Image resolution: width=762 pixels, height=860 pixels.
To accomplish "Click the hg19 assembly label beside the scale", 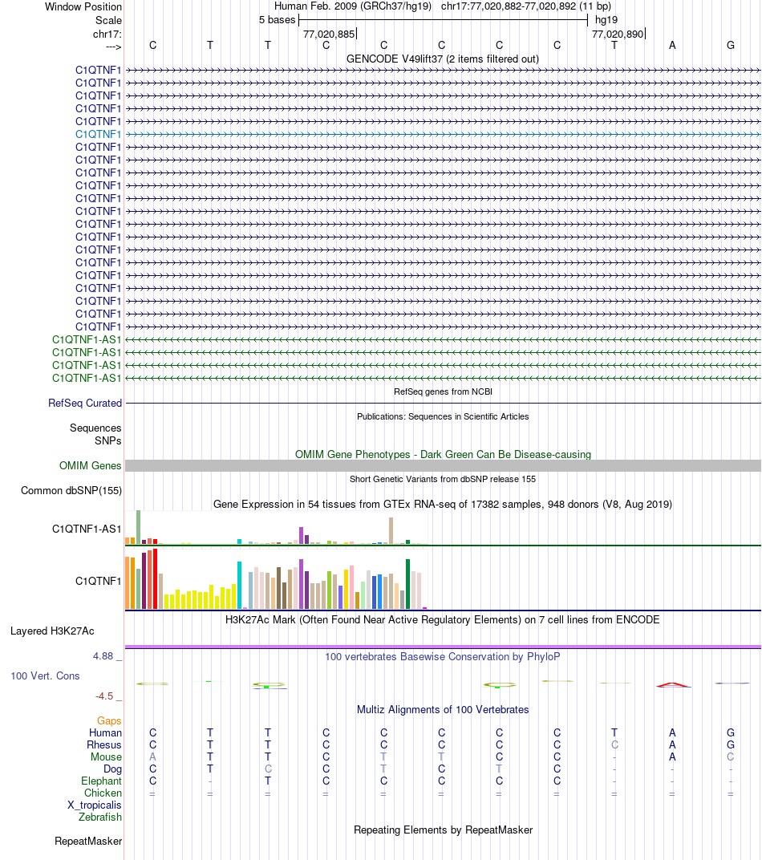I will click(x=606, y=20).
